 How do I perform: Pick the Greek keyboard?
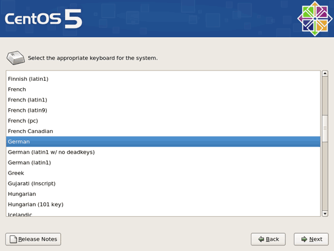click(x=163, y=173)
